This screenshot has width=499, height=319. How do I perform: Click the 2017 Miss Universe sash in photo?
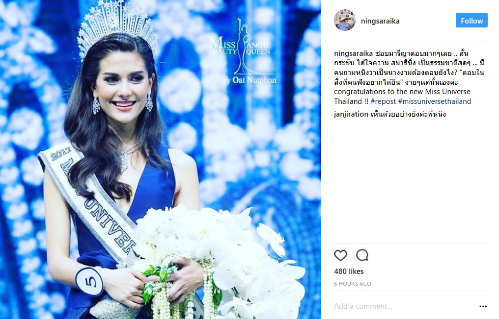(92, 203)
